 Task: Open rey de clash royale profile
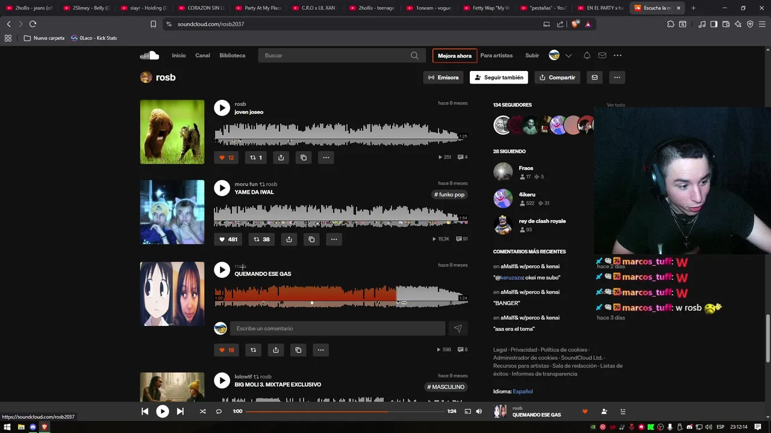click(542, 221)
